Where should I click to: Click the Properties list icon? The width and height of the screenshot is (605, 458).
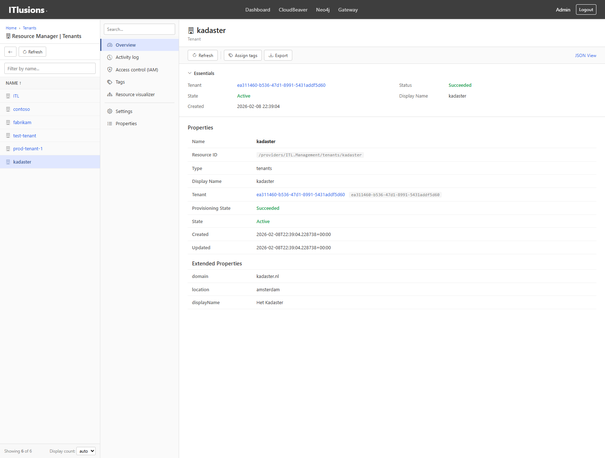pyautogui.click(x=110, y=124)
